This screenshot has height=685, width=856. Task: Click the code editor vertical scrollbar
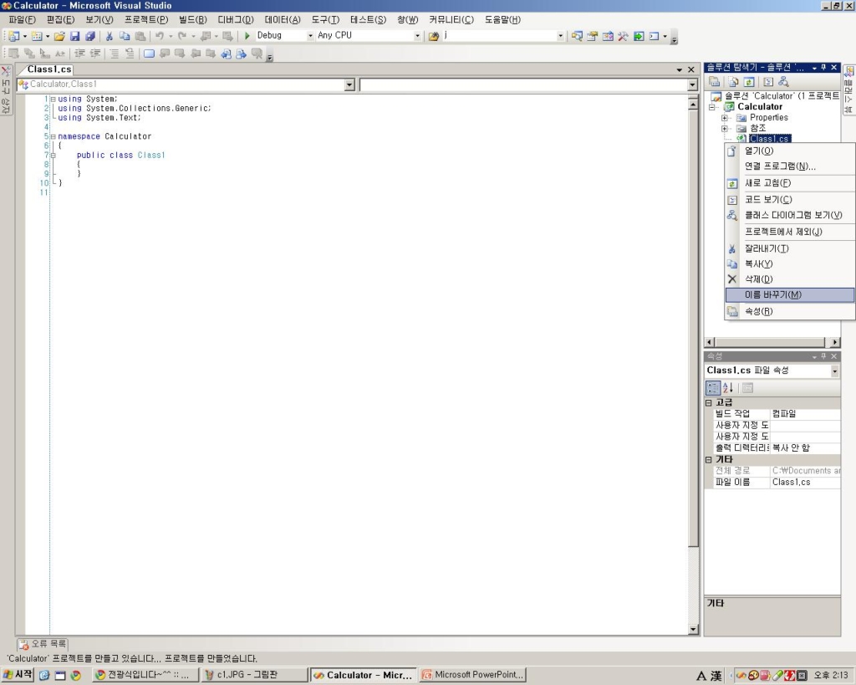(693, 365)
